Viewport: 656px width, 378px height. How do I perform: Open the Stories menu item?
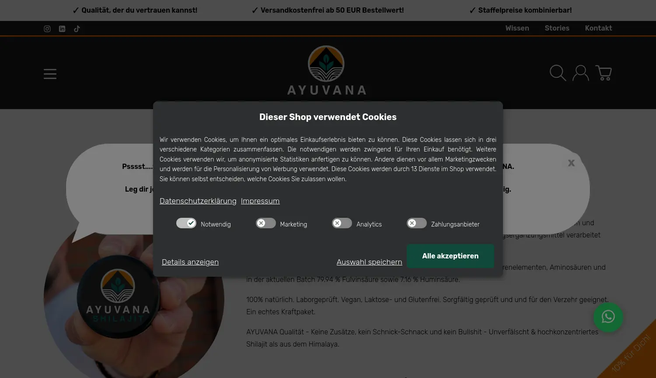[557, 28]
